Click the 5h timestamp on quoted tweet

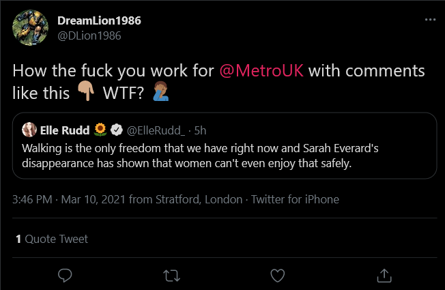(200, 130)
